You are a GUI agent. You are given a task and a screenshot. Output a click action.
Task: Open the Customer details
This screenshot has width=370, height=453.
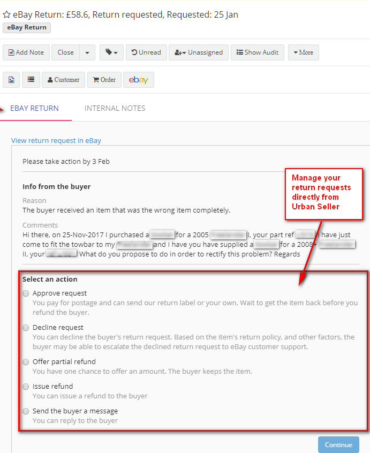63,80
